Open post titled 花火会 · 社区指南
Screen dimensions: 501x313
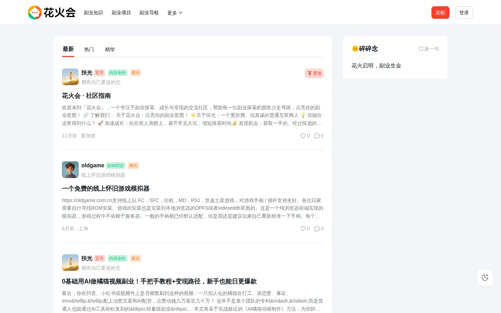tap(86, 96)
